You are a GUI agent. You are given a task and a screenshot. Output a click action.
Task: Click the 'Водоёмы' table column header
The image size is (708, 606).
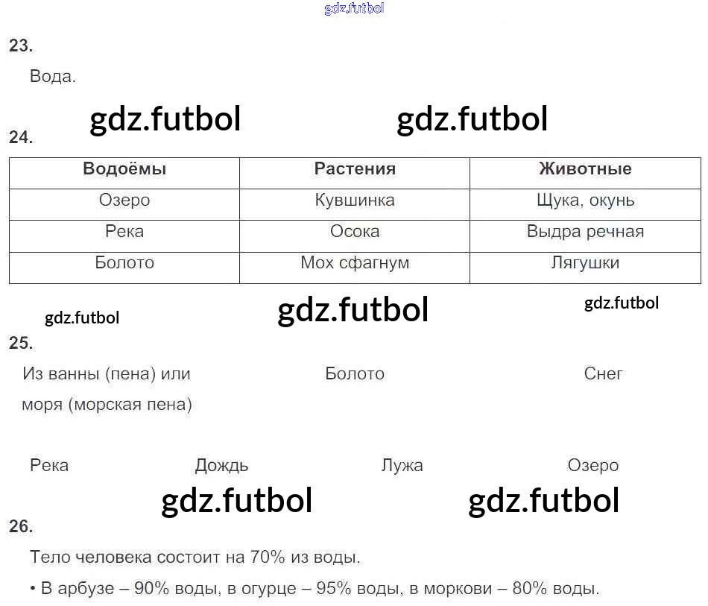point(124,169)
